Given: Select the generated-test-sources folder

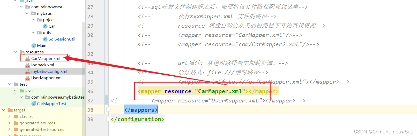Looking at the screenshot, I should (42, 130).
